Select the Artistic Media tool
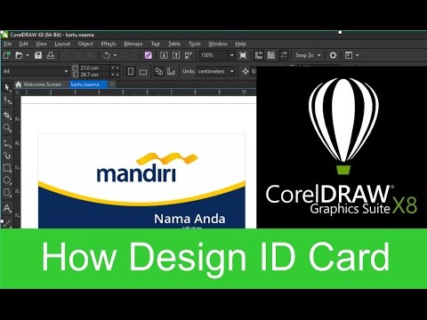 pos(7,156)
